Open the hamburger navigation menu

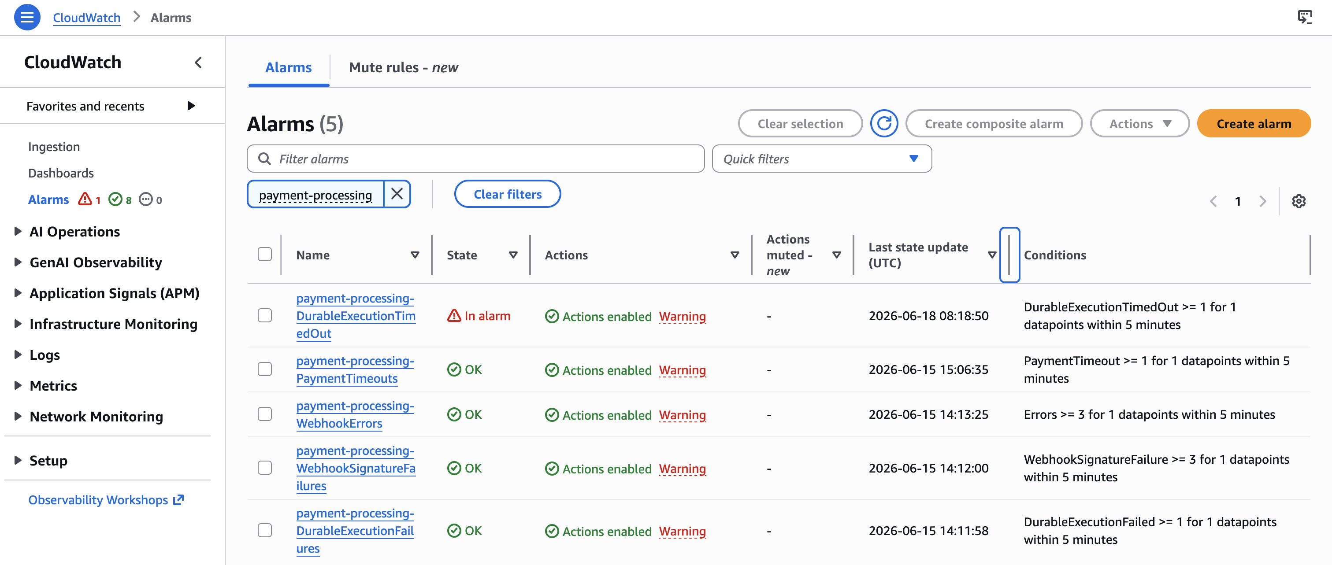27,17
